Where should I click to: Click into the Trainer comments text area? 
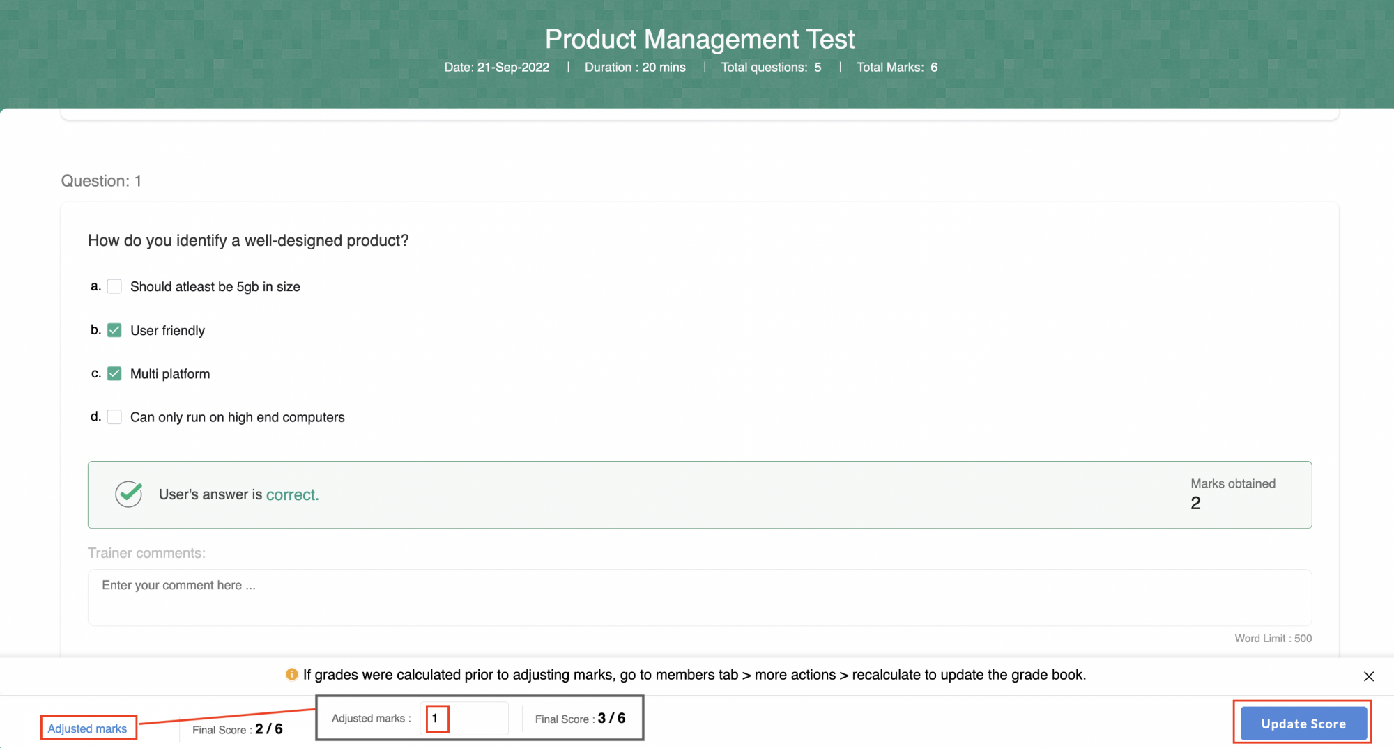click(699, 597)
